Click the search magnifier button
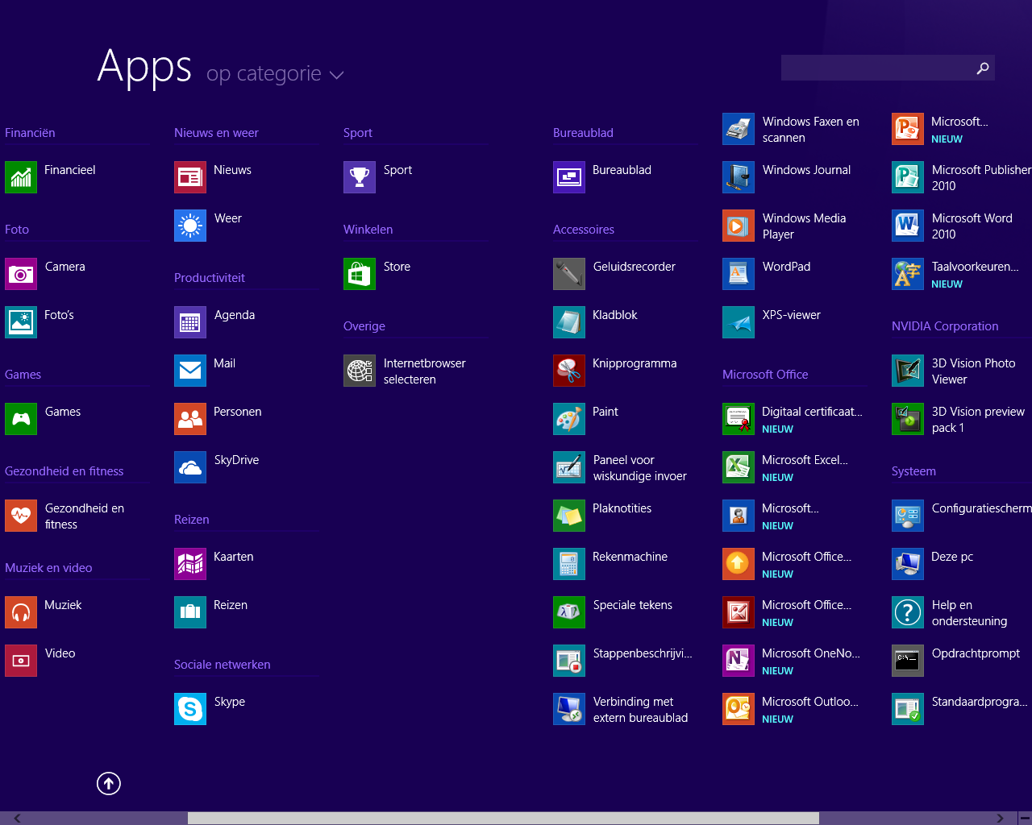 [983, 68]
